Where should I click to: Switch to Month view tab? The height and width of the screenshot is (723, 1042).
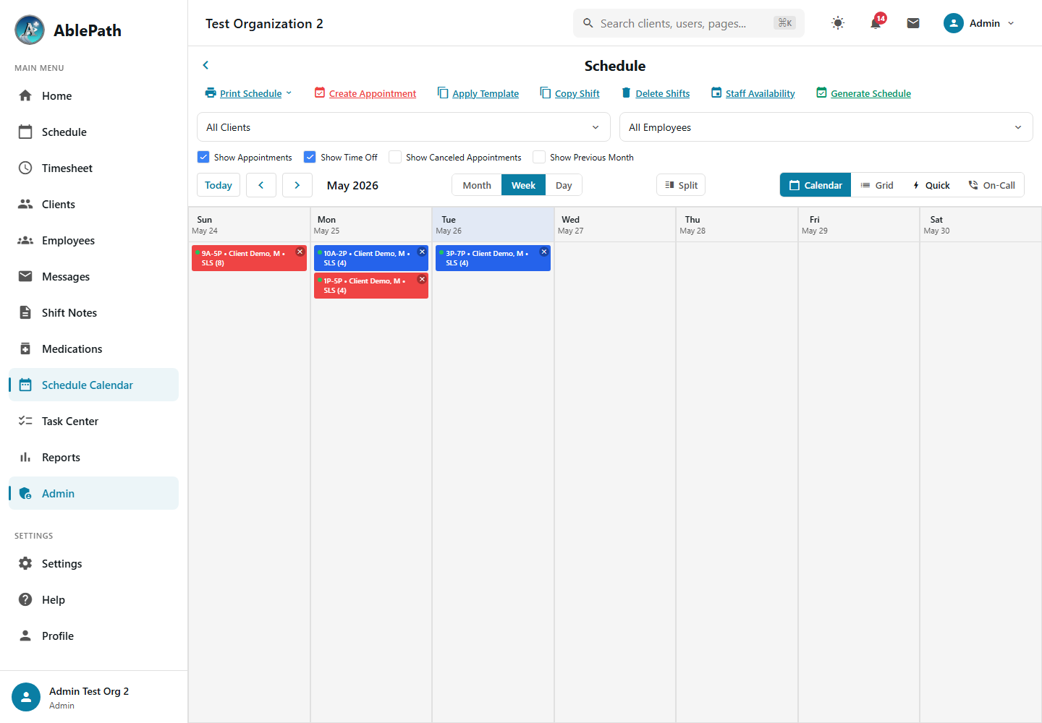[477, 185]
